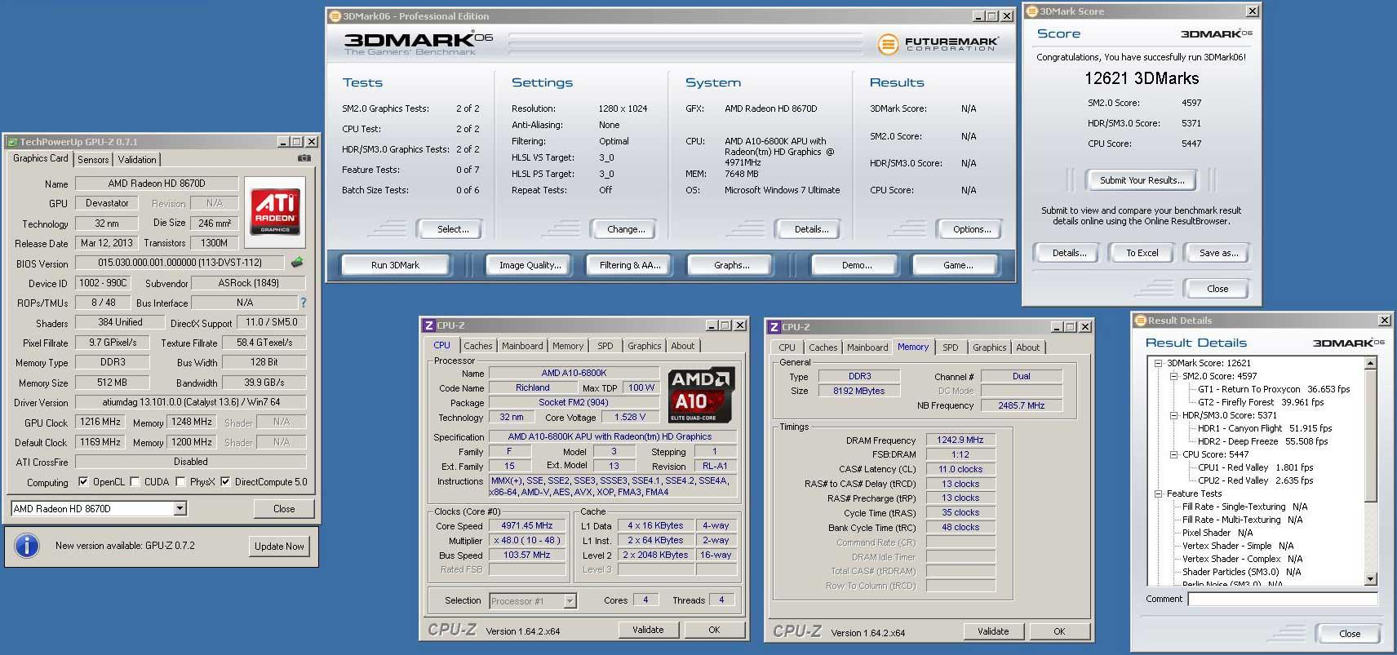The image size is (1397, 655).
Task: Collapse the CPU Score: 5447 tree node
Action: [1173, 454]
